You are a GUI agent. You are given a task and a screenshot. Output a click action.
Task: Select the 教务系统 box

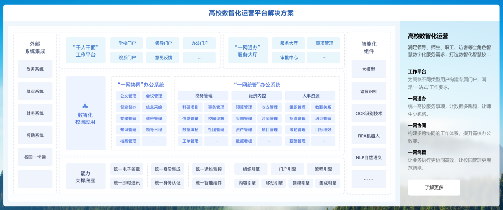point(35,69)
